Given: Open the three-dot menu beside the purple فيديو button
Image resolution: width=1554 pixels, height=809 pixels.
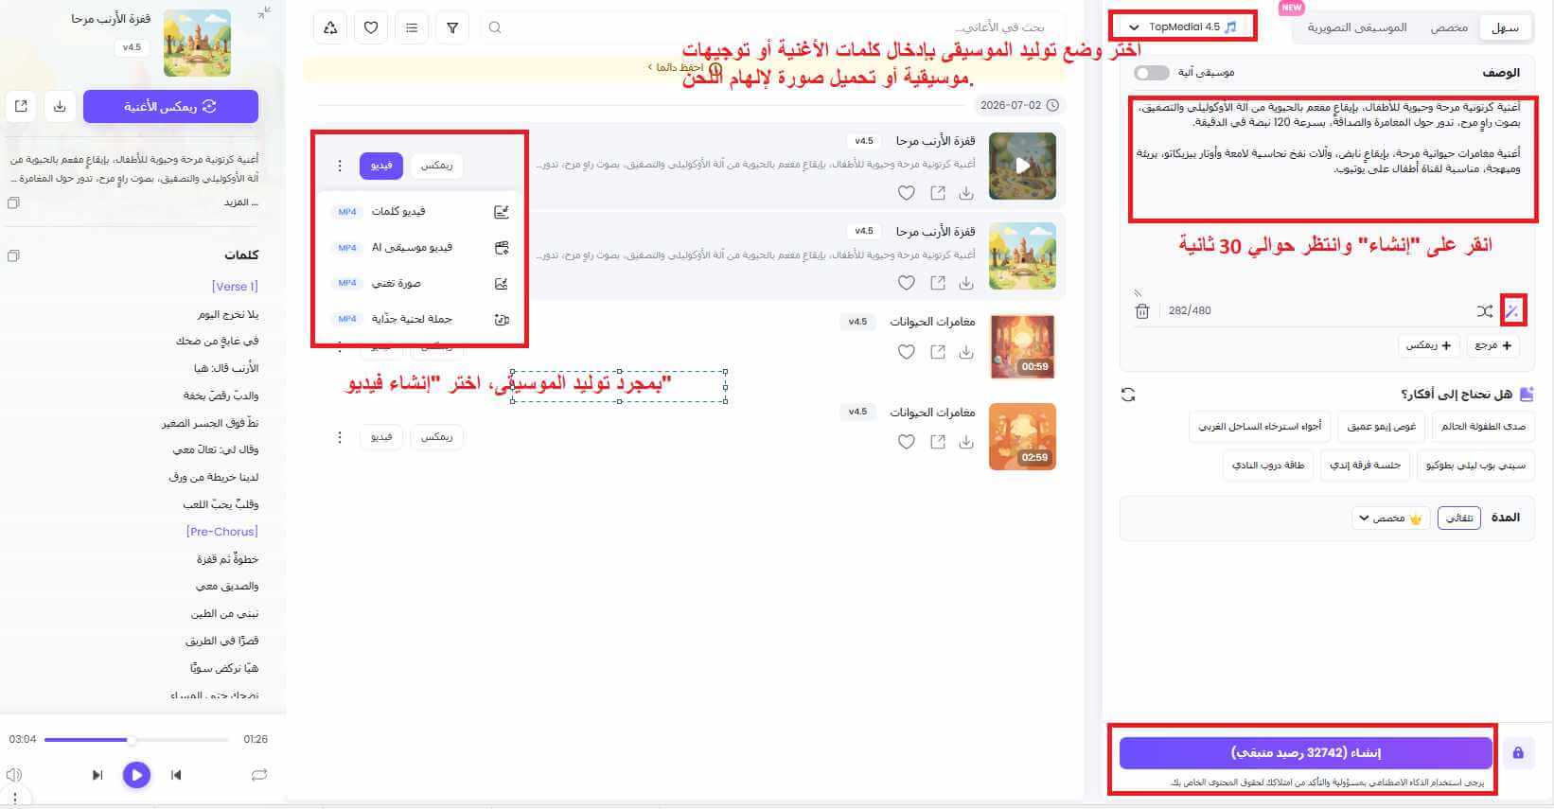Looking at the screenshot, I should coord(340,166).
